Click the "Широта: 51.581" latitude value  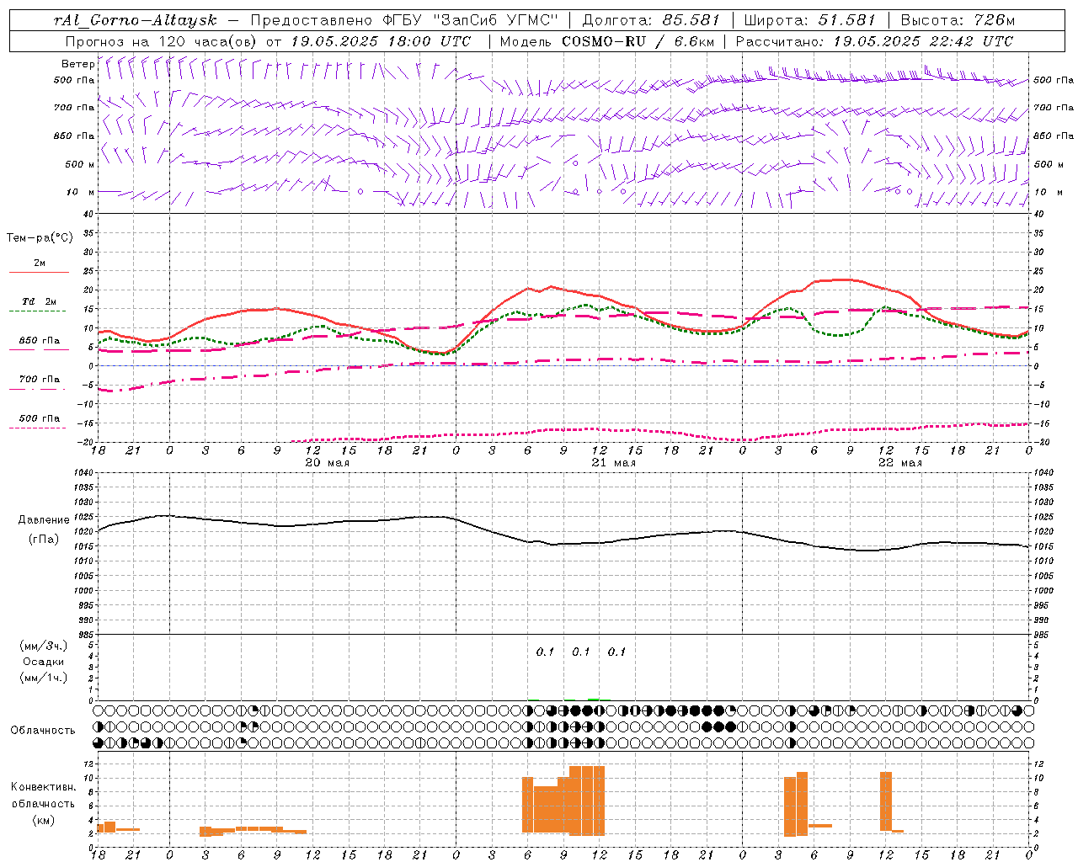coord(810,20)
